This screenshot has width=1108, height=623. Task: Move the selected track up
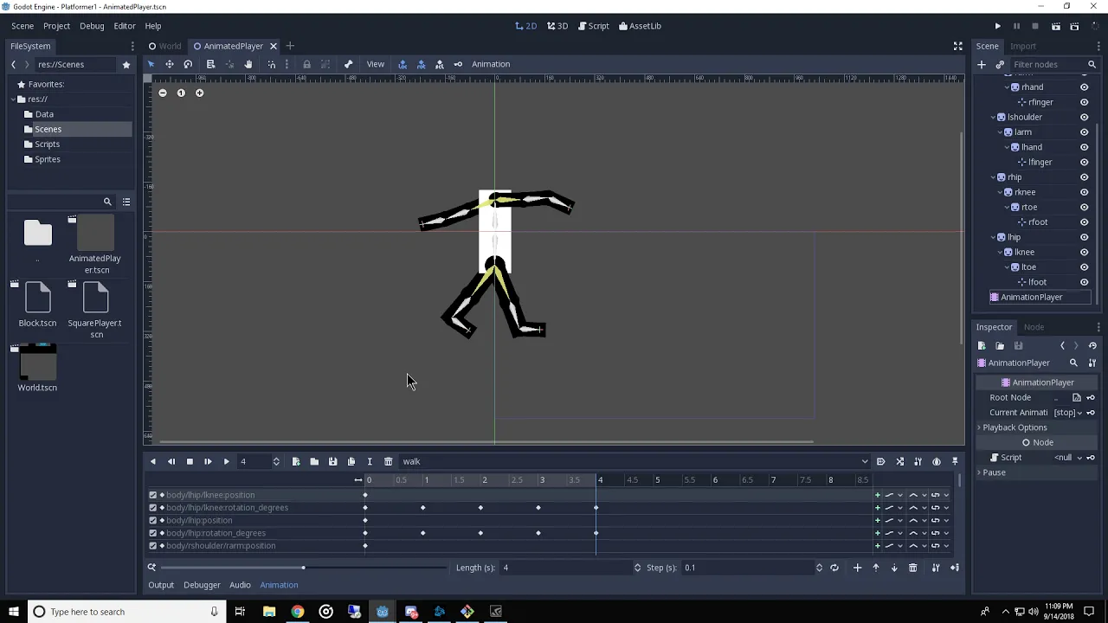[x=875, y=568]
